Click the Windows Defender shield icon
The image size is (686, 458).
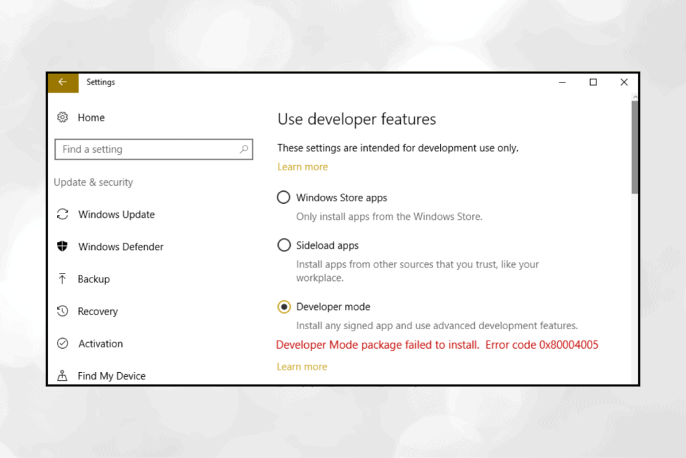click(x=62, y=247)
